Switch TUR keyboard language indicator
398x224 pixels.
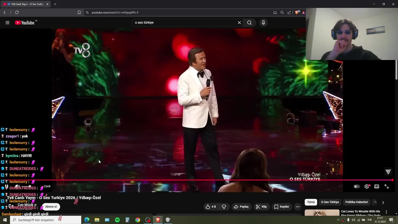coord(369,220)
